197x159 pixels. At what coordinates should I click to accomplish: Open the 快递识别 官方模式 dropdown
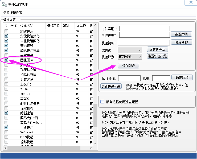(x=130, y=57)
